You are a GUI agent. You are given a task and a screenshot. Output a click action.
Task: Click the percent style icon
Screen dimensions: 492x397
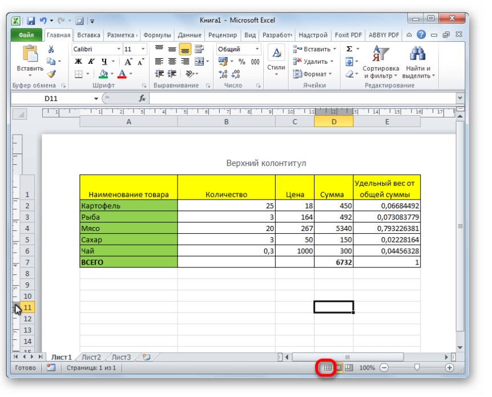242,62
